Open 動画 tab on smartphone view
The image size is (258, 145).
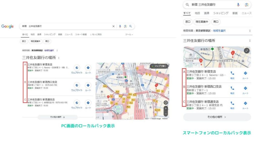(x=235, y=13)
